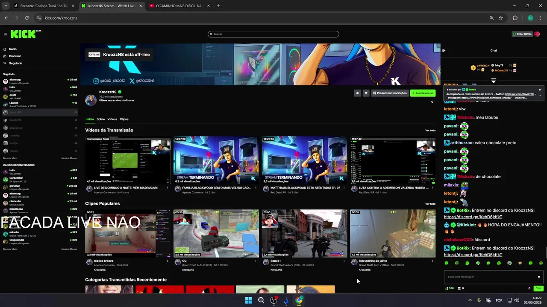Screen dimensions: 547x307
Task: Switch to the Vídeos tab
Action: [112, 119]
